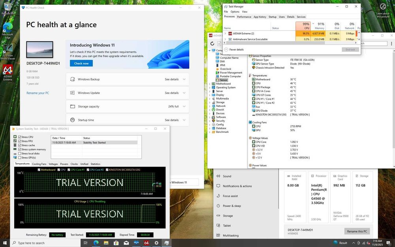Expand the Motherboard node in AIDA64 tree

click(x=210, y=84)
